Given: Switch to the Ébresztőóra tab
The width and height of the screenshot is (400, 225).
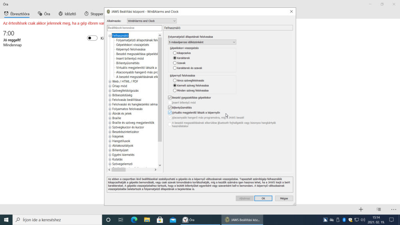Looking at the screenshot, I should click(x=17, y=14).
